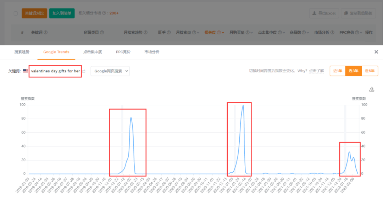383x199 pixels.
Task: Click the 点击了解 link
Action: tap(316, 71)
